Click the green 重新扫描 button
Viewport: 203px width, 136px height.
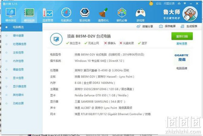[x=182, y=36]
